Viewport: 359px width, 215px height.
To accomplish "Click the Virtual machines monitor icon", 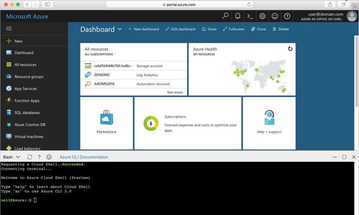I will pyautogui.click(x=8, y=136).
